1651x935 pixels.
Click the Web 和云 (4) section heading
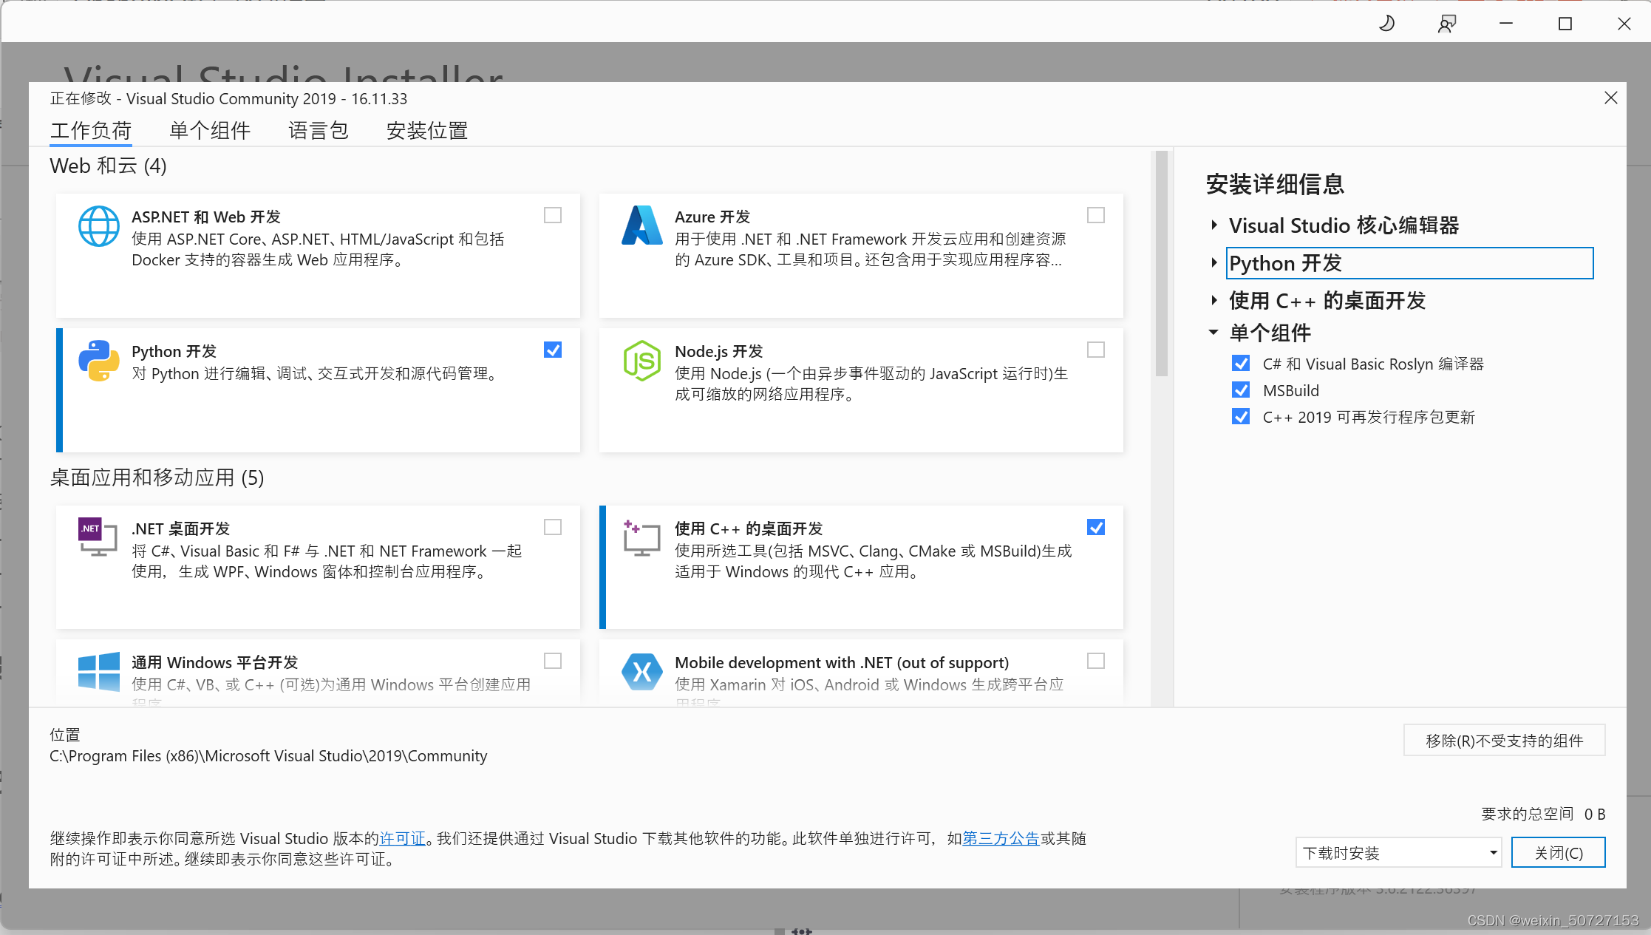tap(108, 166)
